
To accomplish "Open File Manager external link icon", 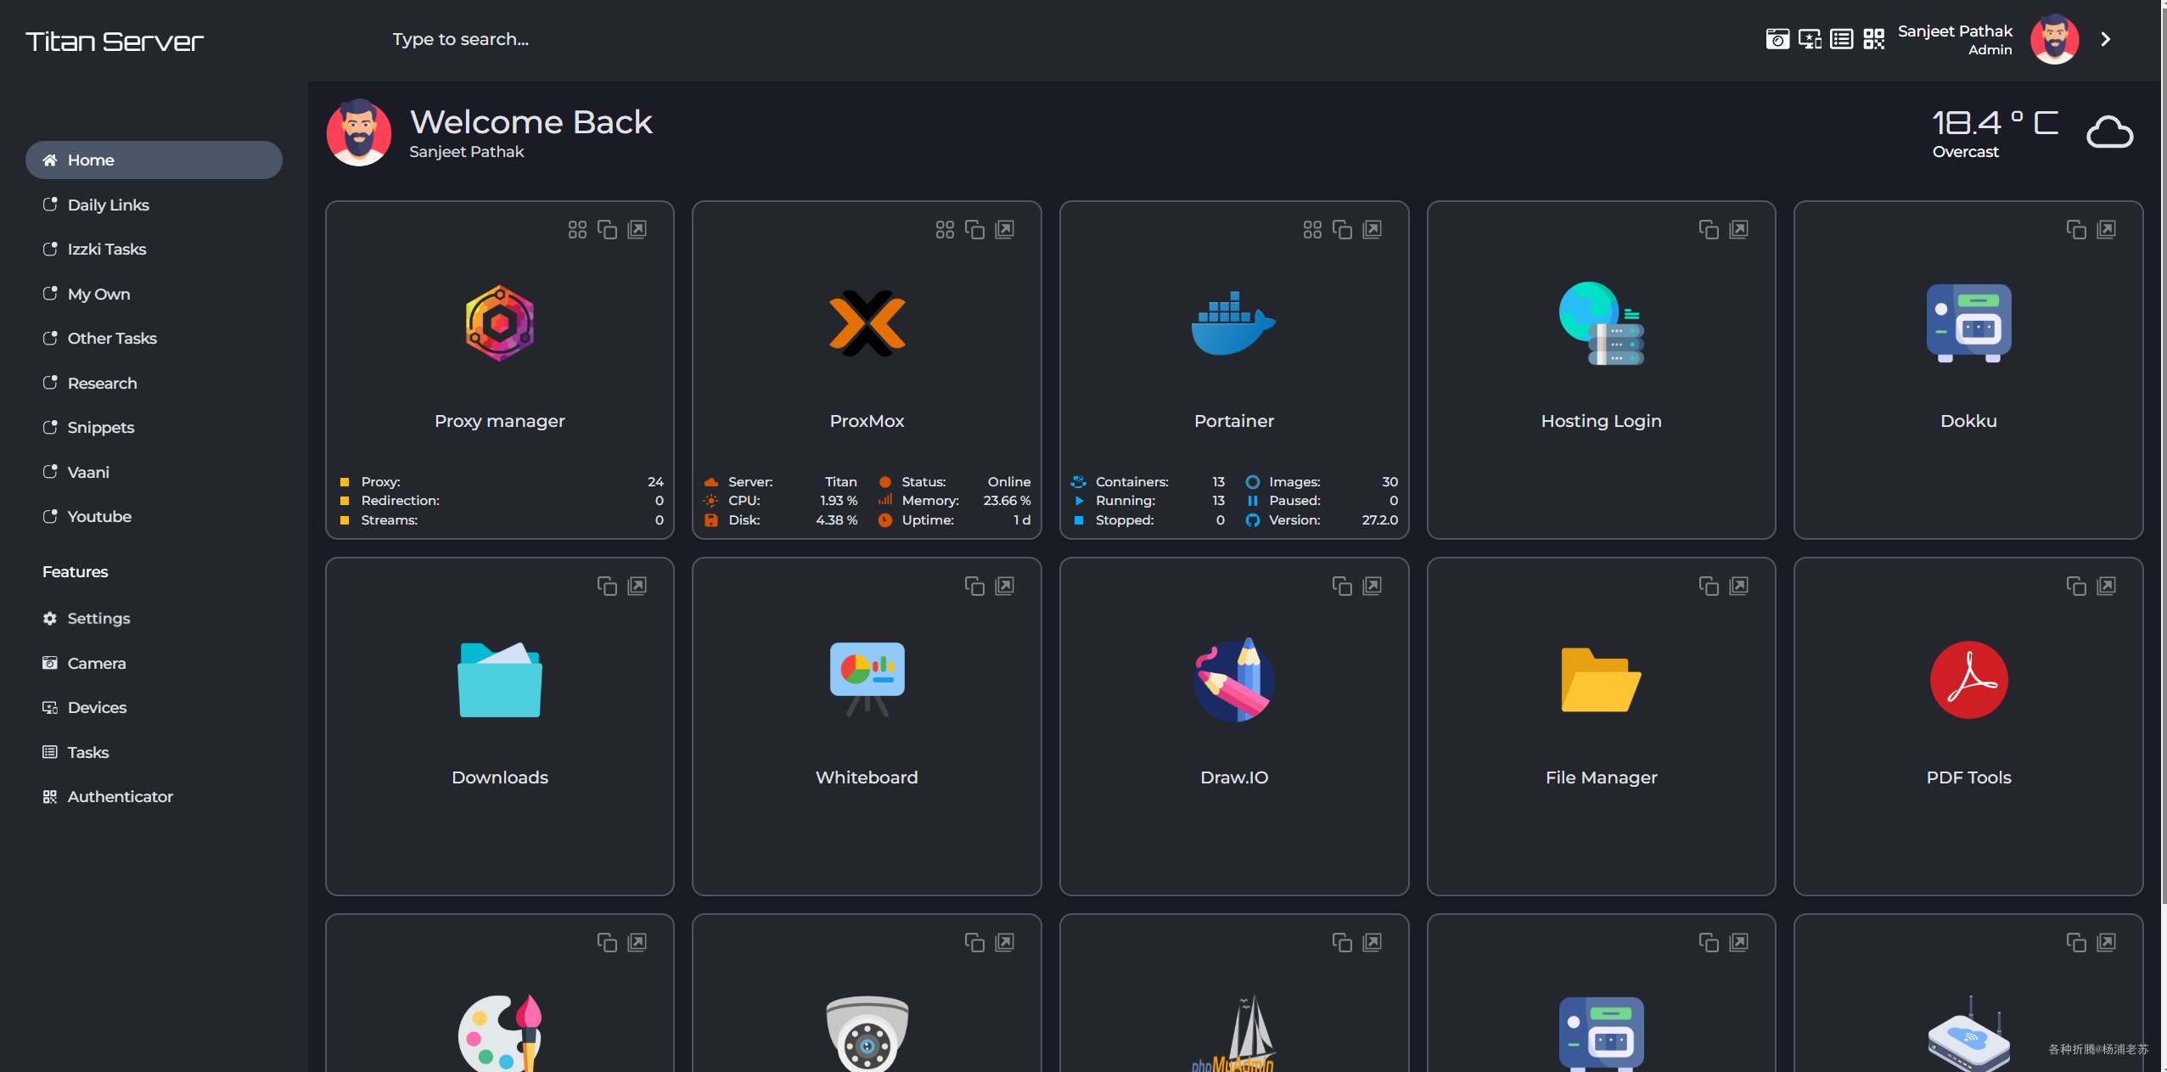I will tap(1738, 586).
